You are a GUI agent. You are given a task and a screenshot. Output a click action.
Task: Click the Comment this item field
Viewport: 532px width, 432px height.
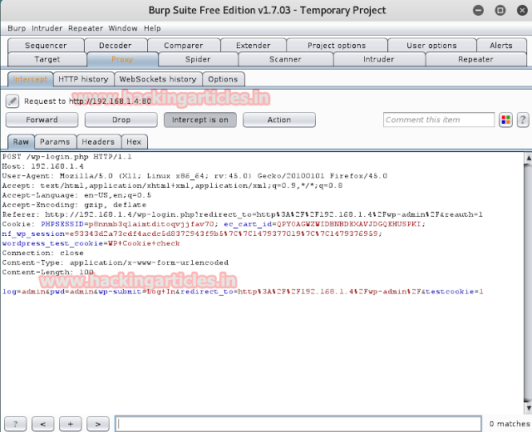pyautogui.click(x=439, y=120)
